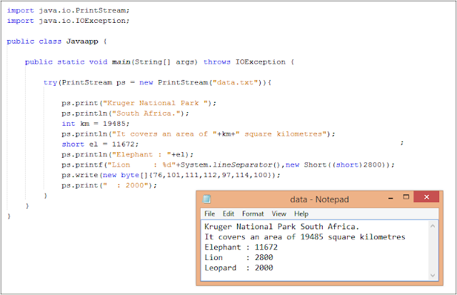Click the ps.print " : 2000" line

[x=109, y=186]
